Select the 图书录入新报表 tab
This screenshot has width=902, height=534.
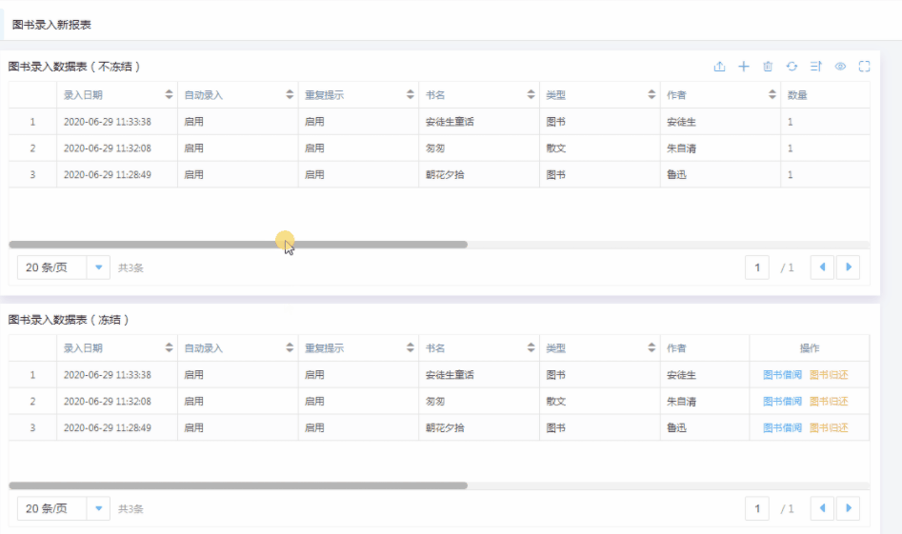[52, 25]
